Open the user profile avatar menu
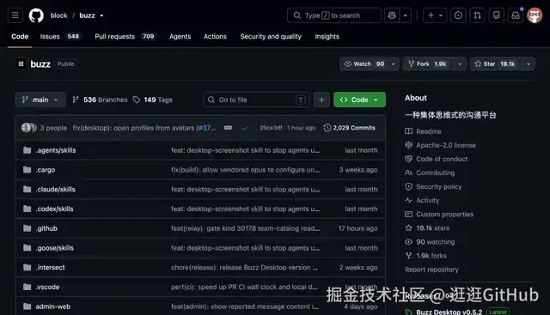This screenshot has width=550, height=315. pyautogui.click(x=535, y=15)
